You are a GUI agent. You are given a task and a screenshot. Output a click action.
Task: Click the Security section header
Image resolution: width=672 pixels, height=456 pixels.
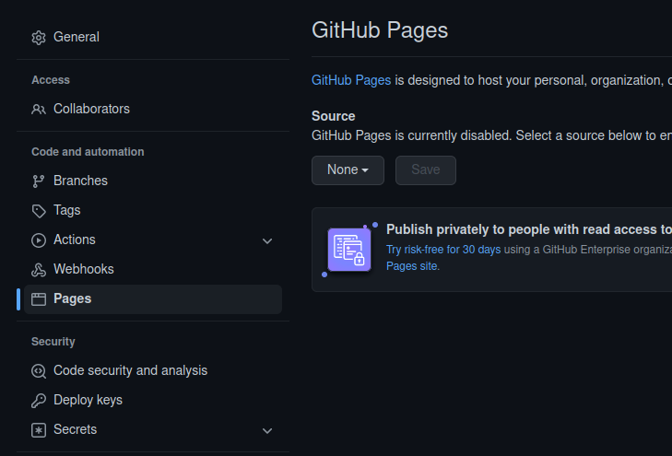coord(53,342)
